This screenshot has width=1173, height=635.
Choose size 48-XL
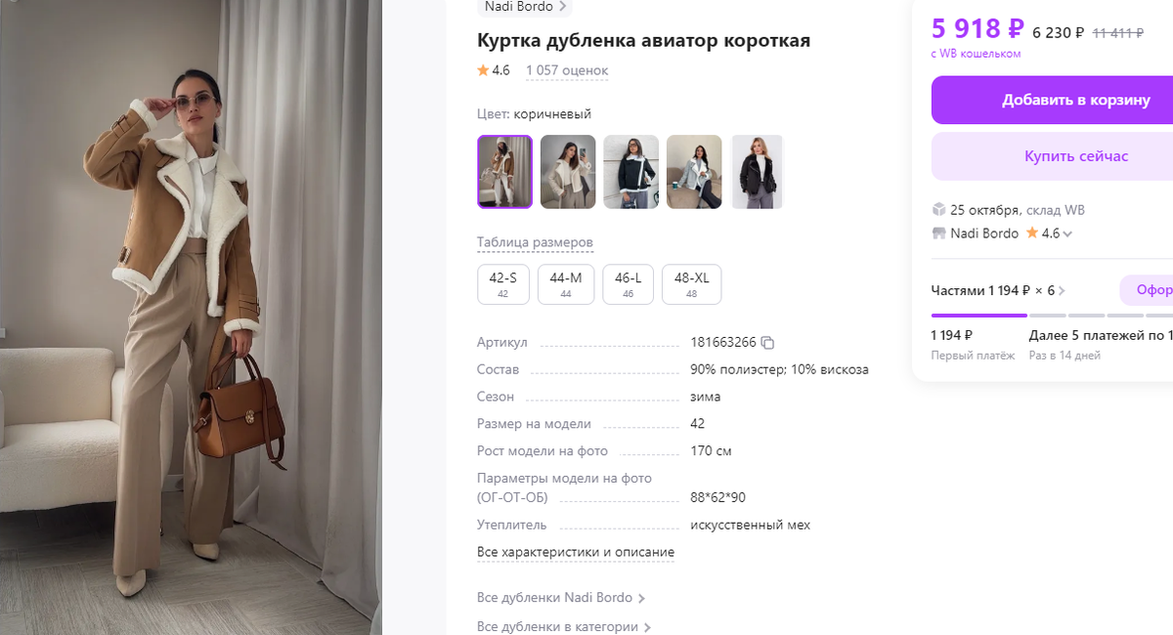[691, 284]
